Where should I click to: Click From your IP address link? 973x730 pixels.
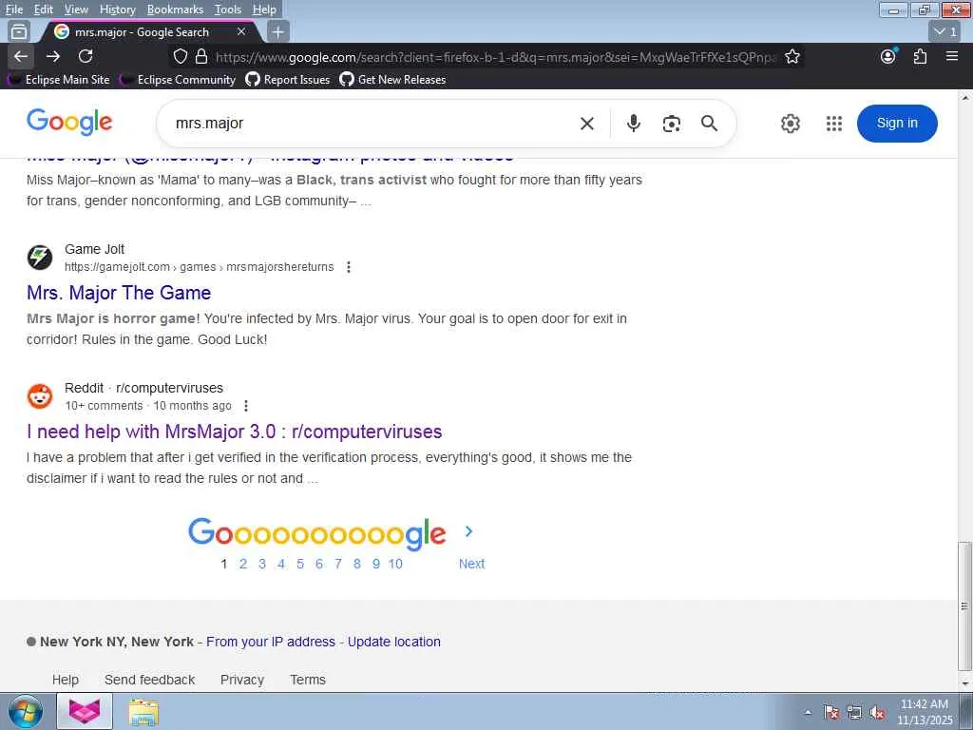(x=270, y=642)
